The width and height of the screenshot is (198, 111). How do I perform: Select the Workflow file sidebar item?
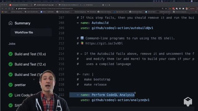click(x=31, y=32)
